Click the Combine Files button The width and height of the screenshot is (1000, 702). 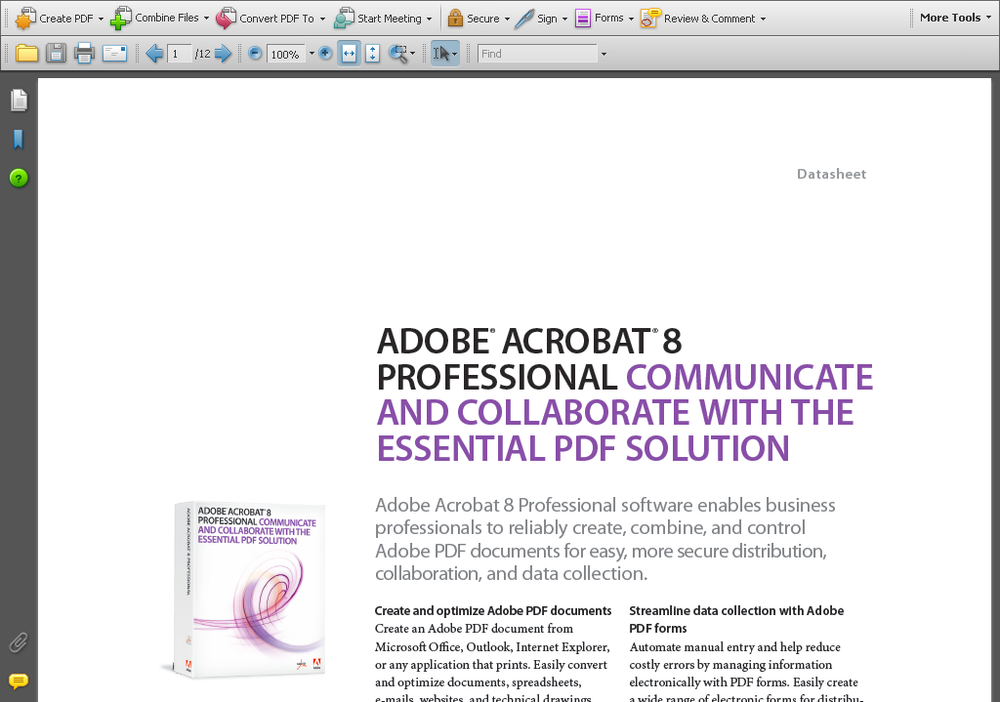(159, 19)
